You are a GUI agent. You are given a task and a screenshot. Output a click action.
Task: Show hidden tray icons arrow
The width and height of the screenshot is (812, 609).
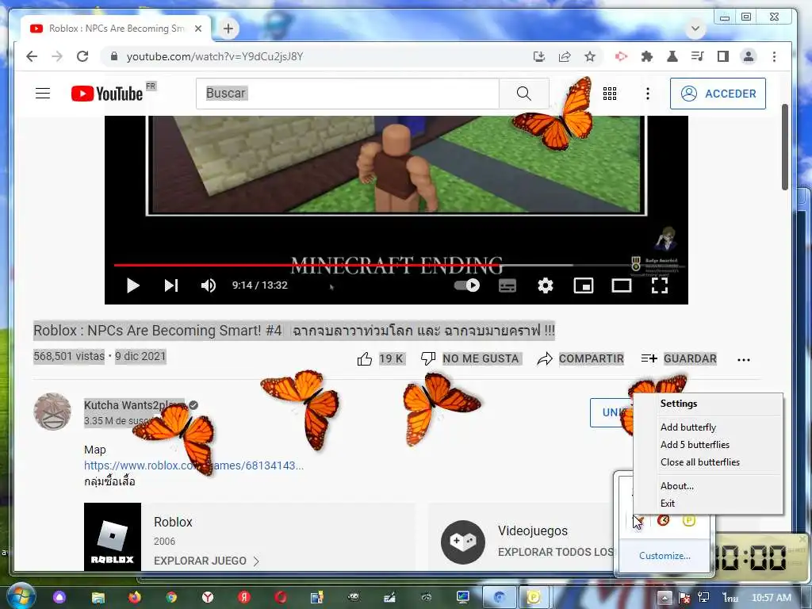point(665,598)
